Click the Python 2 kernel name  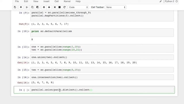tap(169, 1)
